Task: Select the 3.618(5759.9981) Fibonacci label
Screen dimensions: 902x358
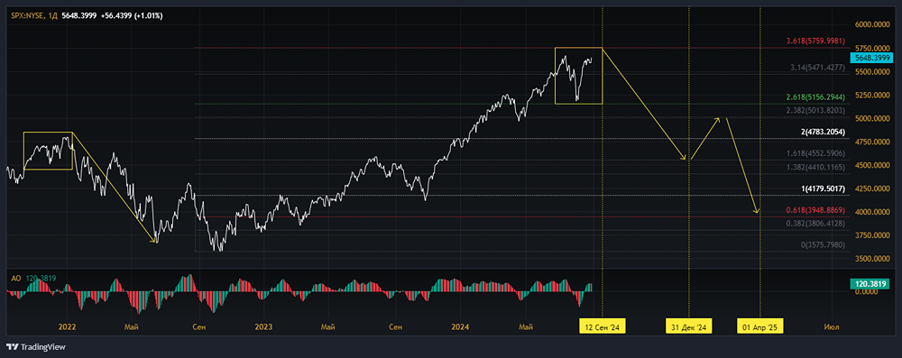Action: 816,41
